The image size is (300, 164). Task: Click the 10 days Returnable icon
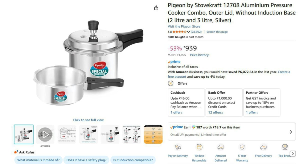199,147
